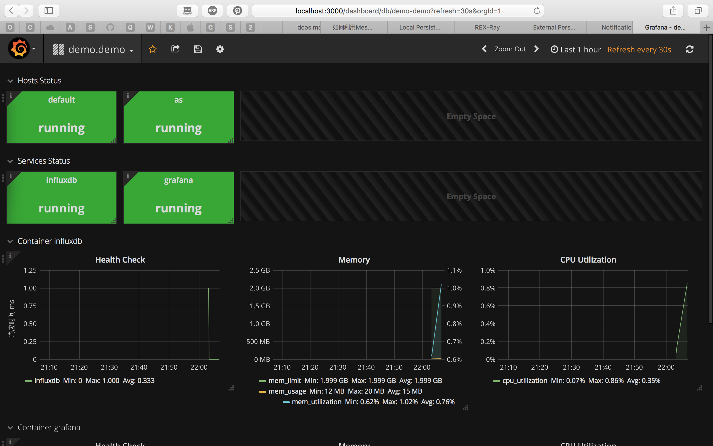This screenshot has height=446, width=713.
Task: Go forward with Safari forward arrow
Action: [x=26, y=11]
